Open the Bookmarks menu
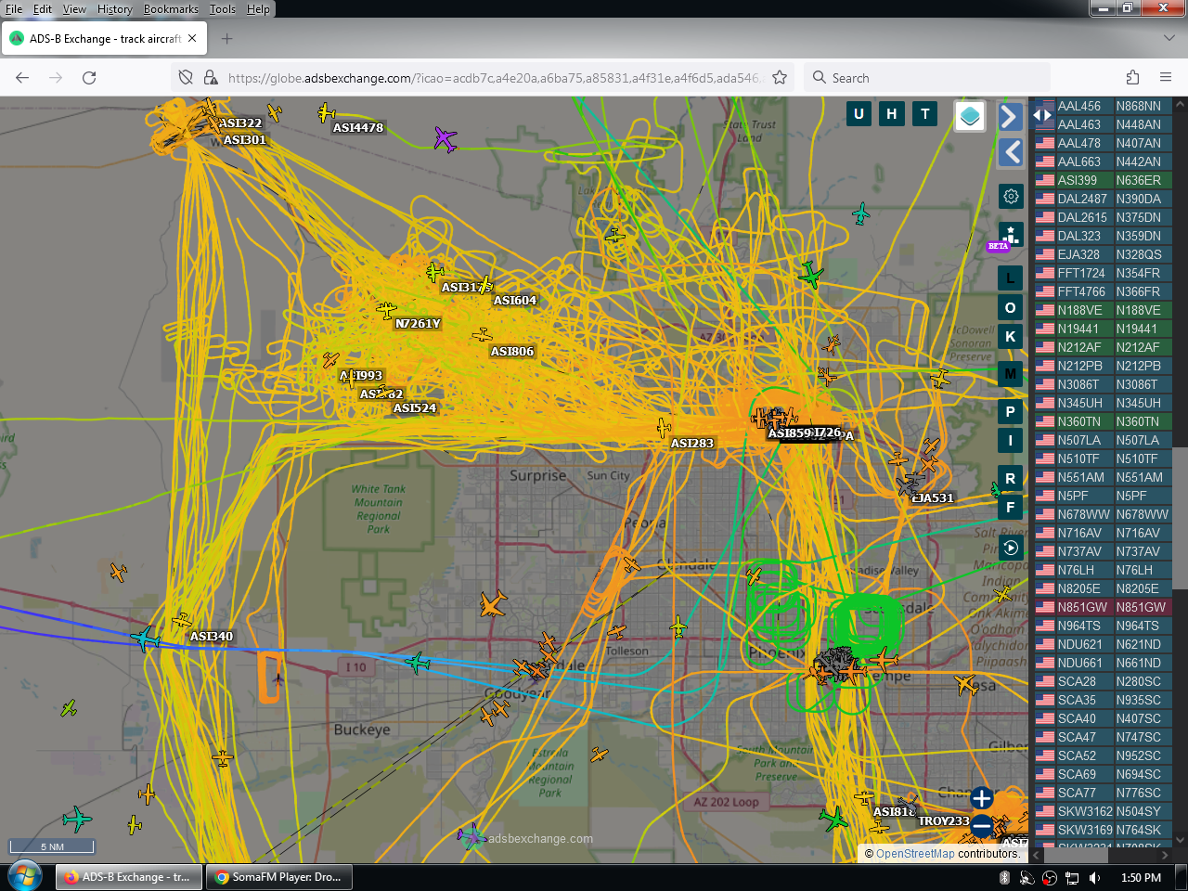 171,8
